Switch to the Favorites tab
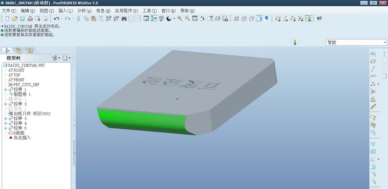388x189 pixels. click(30, 51)
